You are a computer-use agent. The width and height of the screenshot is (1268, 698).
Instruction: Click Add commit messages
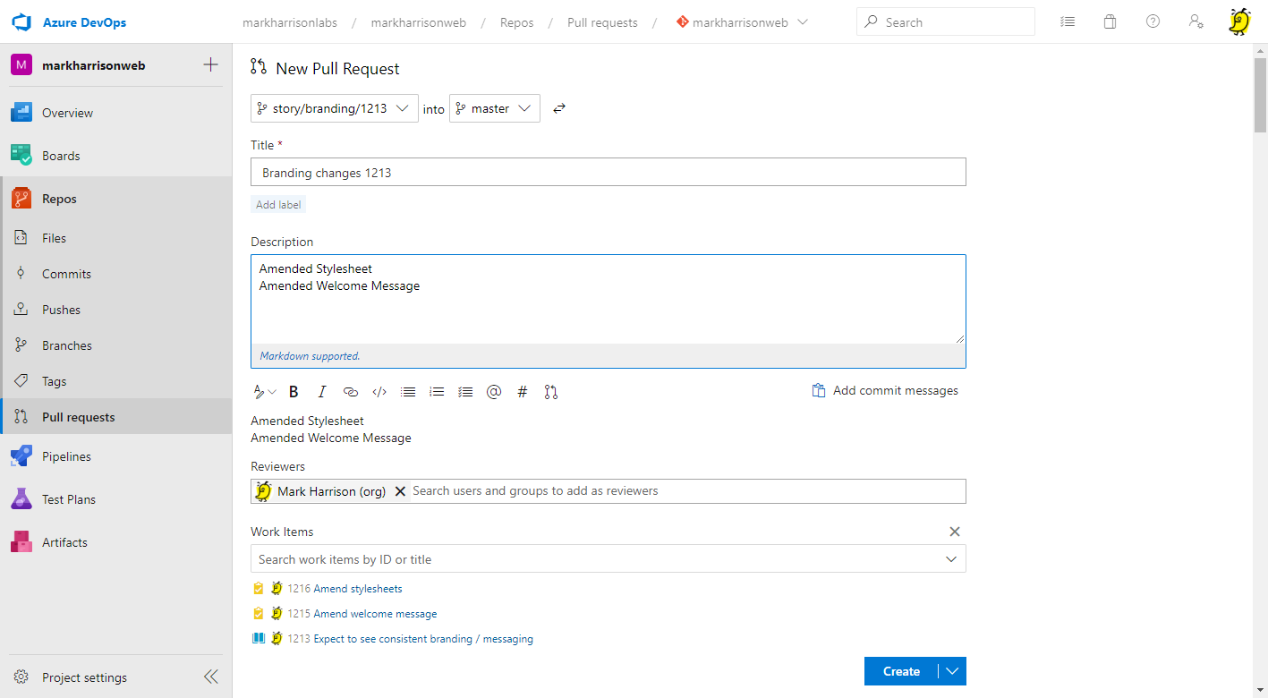pyautogui.click(x=885, y=390)
